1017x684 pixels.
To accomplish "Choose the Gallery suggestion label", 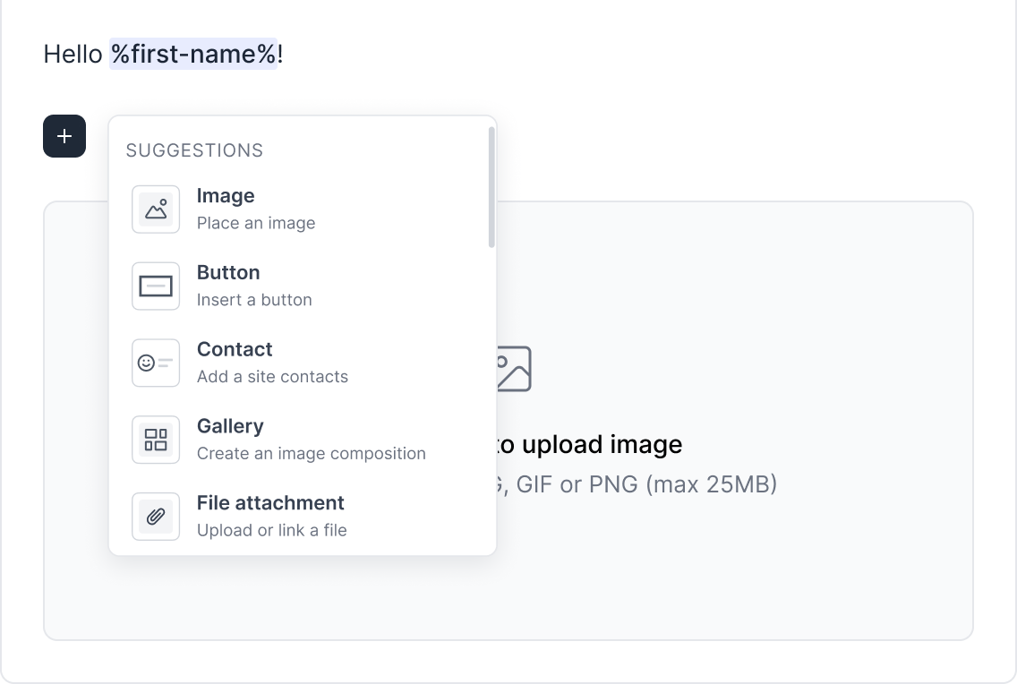I will [x=230, y=426].
